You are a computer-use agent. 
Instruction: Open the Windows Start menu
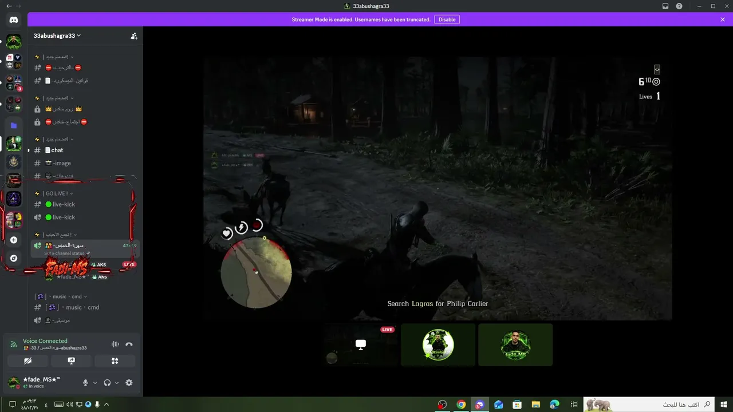[x=724, y=405]
